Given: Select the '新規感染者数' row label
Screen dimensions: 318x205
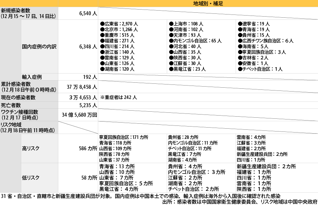Looking at the screenshot, I should 16,10.
